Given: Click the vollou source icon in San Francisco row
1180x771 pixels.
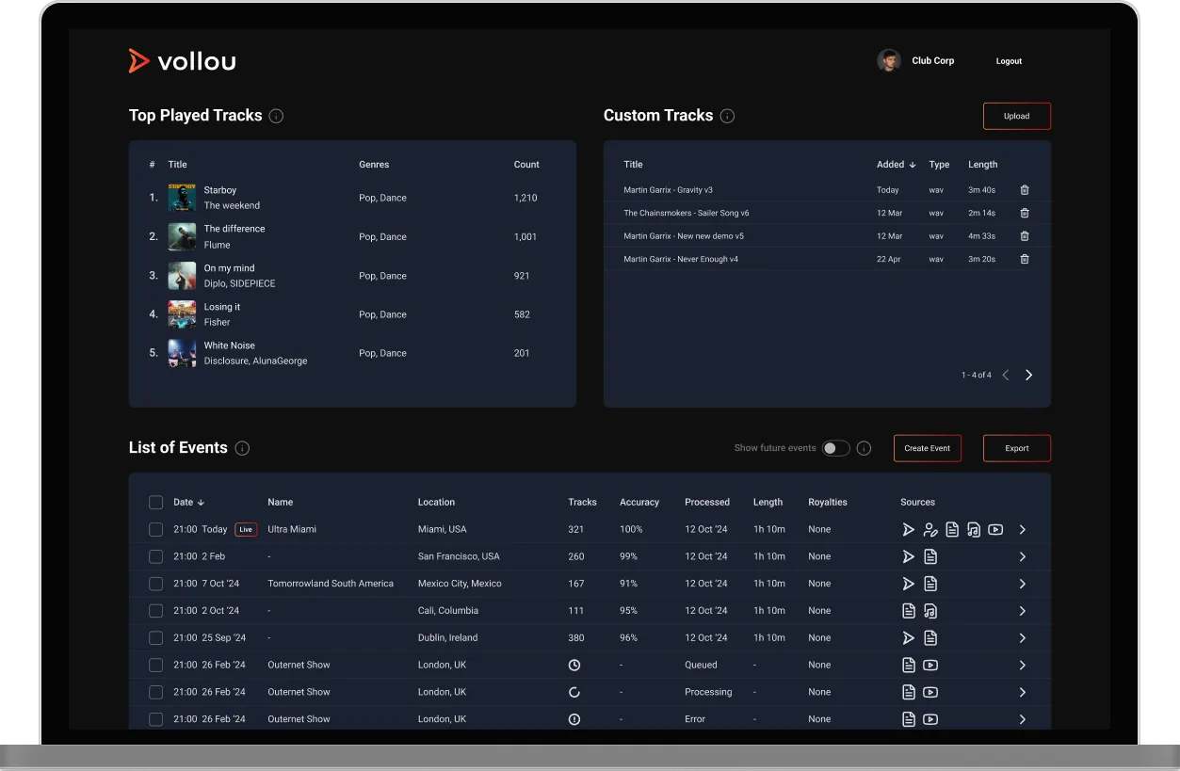Looking at the screenshot, I should (x=908, y=557).
